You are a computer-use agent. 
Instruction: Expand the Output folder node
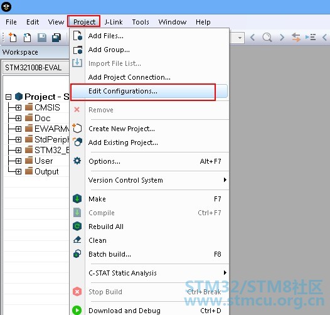[19, 171]
